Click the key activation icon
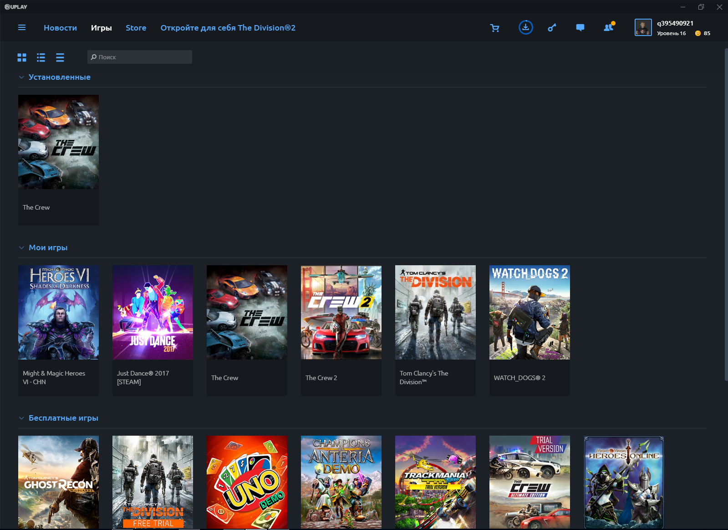This screenshot has height=530, width=728. coord(552,28)
